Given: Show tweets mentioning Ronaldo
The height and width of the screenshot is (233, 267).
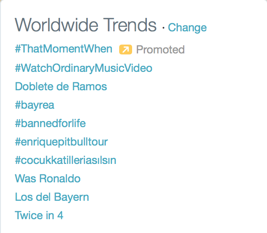Looking at the screenshot, I should pos(48,179).
